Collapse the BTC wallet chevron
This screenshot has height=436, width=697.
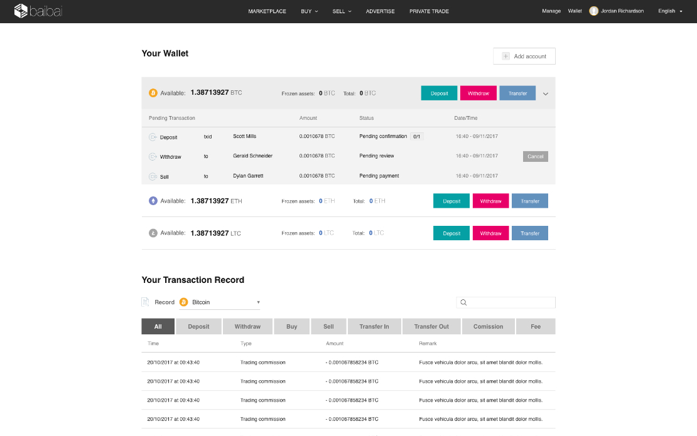coord(546,93)
